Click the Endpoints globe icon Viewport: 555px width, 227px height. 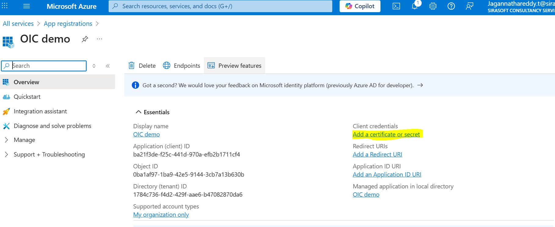pyautogui.click(x=167, y=65)
